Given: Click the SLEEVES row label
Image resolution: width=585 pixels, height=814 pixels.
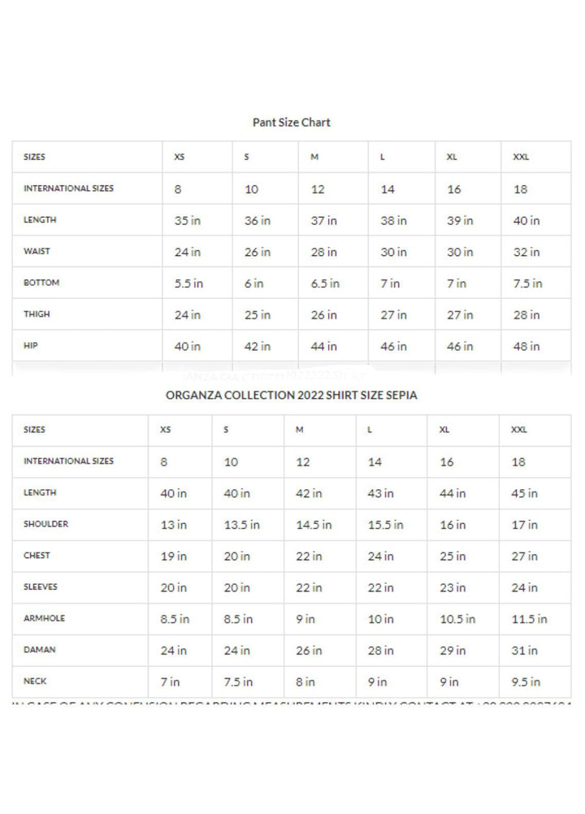Looking at the screenshot, I should tap(41, 587).
